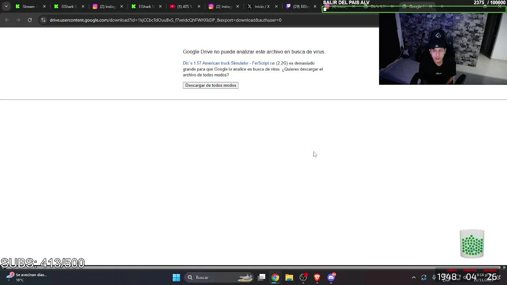507x285 pixels.
Task: Select the heading 'Google Drive no puede analizar este archivo'
Action: [254, 52]
